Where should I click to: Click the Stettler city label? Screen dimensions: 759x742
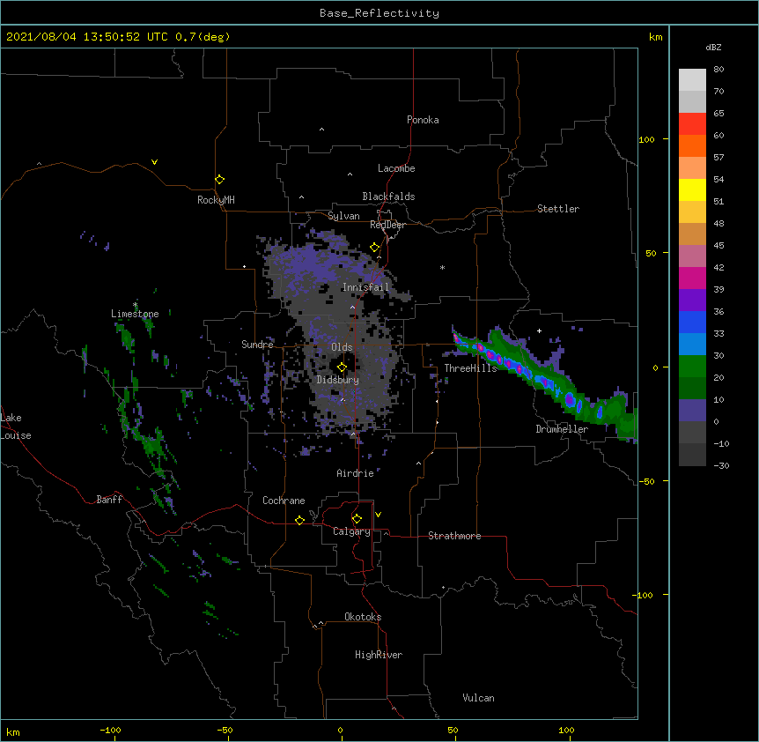coord(558,209)
